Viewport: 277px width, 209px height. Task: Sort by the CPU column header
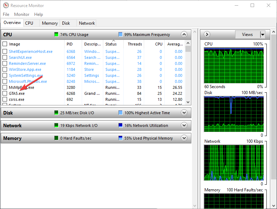[154, 44]
